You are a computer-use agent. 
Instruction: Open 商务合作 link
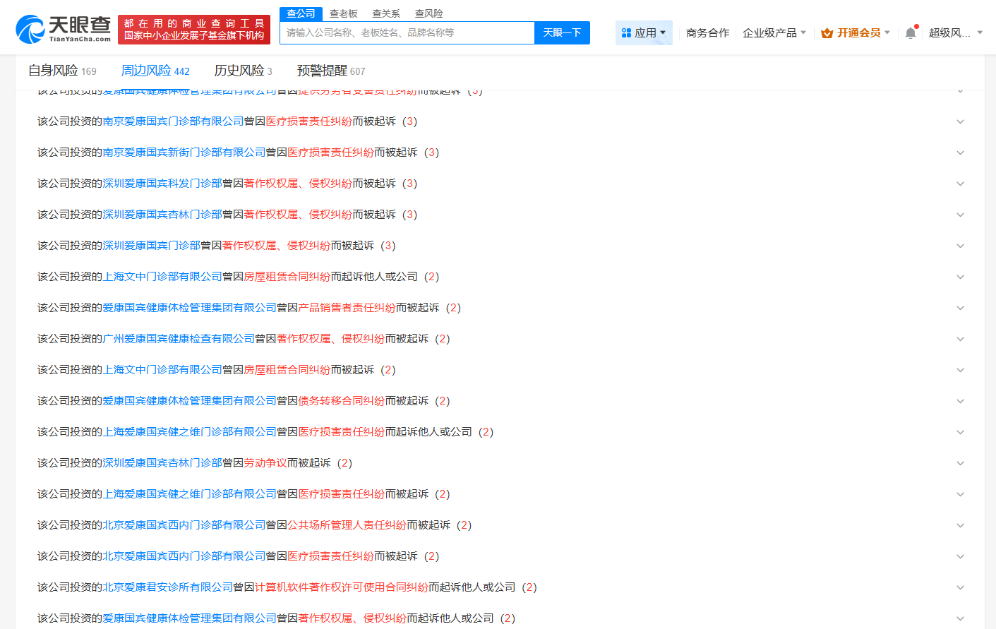707,33
